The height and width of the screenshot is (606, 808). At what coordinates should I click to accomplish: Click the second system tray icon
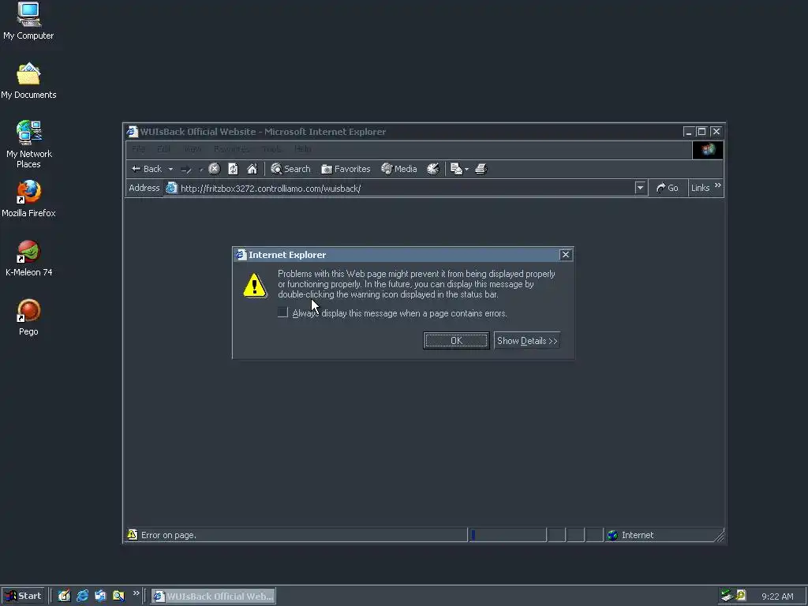(740, 595)
